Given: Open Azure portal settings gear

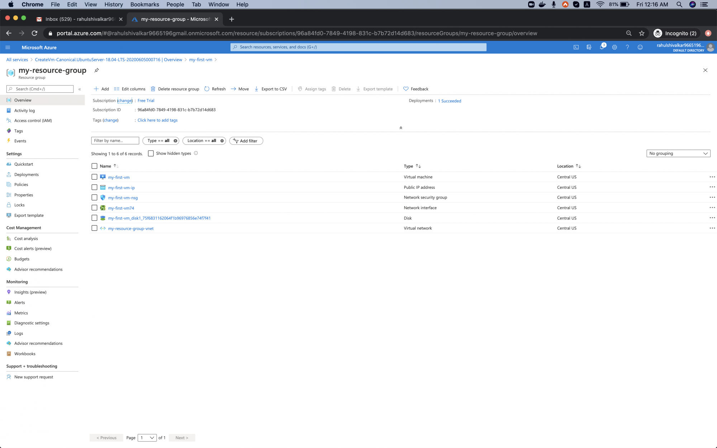Looking at the screenshot, I should point(614,47).
